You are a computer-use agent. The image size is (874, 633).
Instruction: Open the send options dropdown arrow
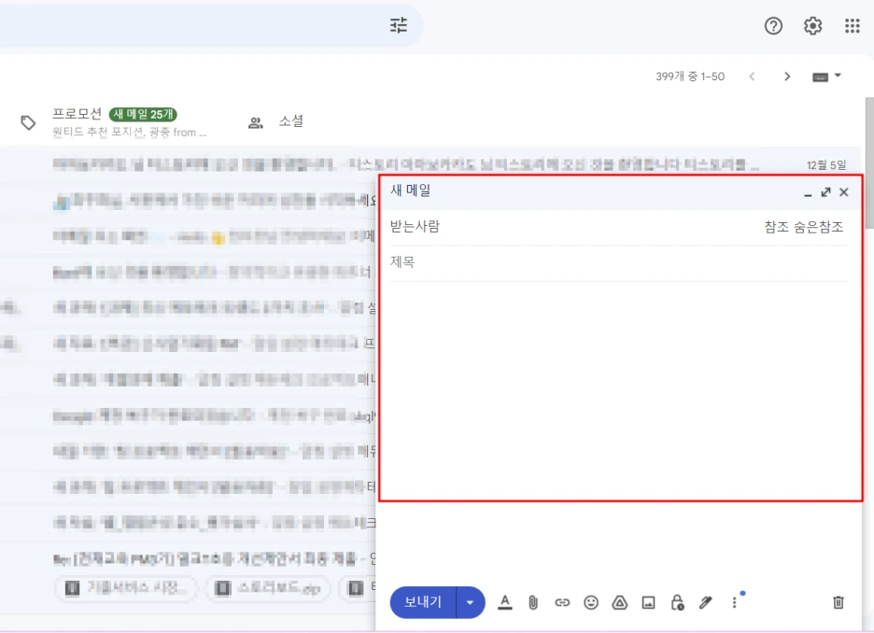(470, 602)
